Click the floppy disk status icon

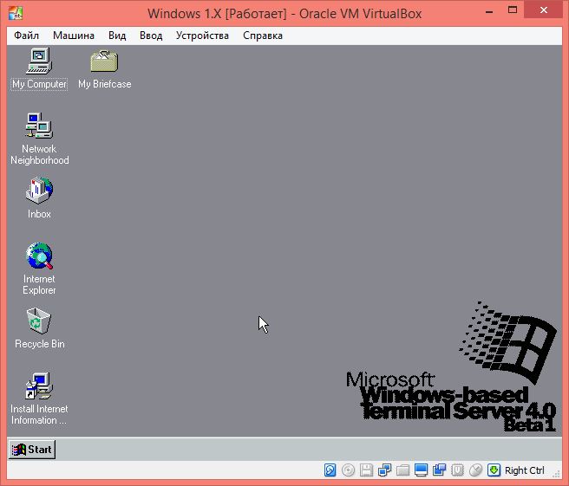coord(367,470)
